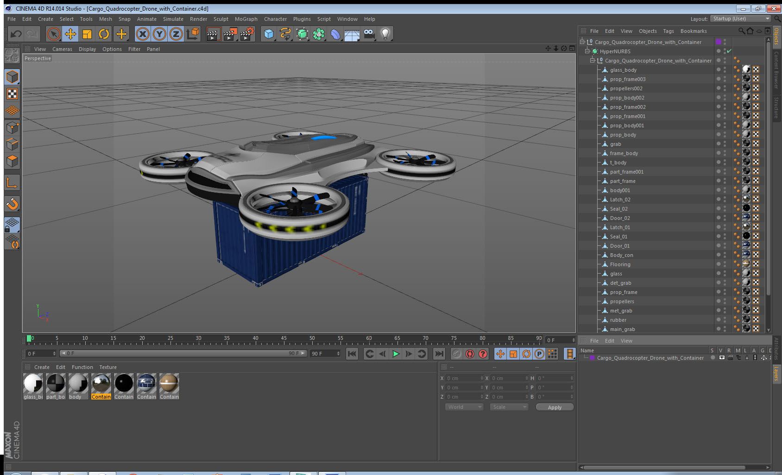This screenshot has height=475, width=782.
Task: Click Render Active View clapperboard
Action: pyautogui.click(x=213, y=34)
